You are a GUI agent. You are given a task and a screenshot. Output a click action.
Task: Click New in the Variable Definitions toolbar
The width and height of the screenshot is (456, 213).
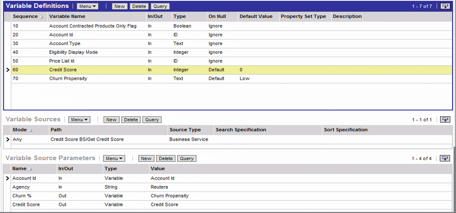[x=119, y=6]
